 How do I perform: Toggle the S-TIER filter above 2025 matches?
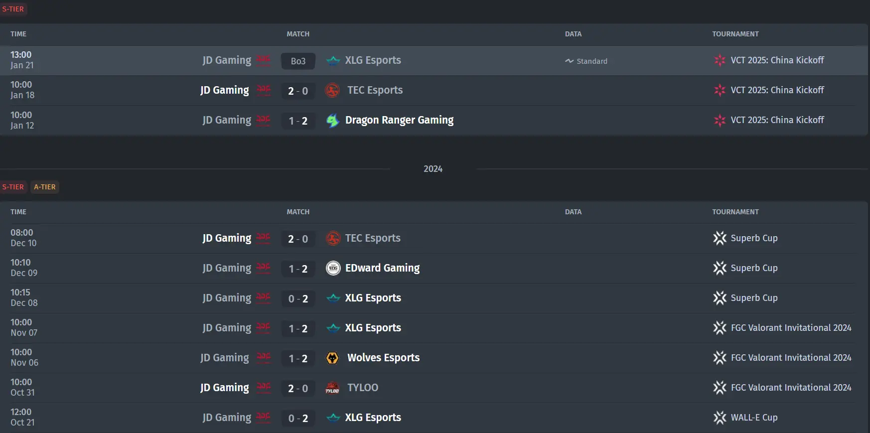(x=13, y=9)
